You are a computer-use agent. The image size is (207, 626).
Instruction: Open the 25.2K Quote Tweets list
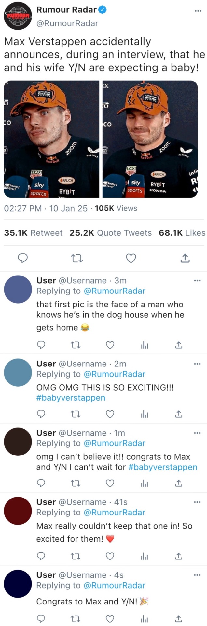pos(111,233)
